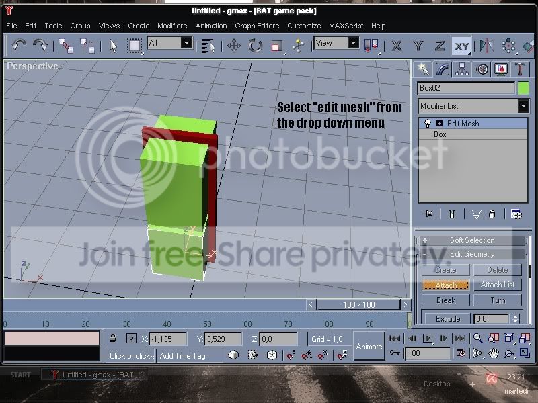The height and width of the screenshot is (403, 538).
Task: Open the Modifiers menu
Action: click(172, 26)
